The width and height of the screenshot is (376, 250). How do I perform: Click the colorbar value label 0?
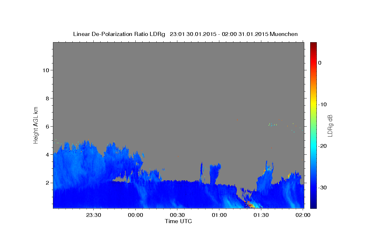tap(320, 63)
